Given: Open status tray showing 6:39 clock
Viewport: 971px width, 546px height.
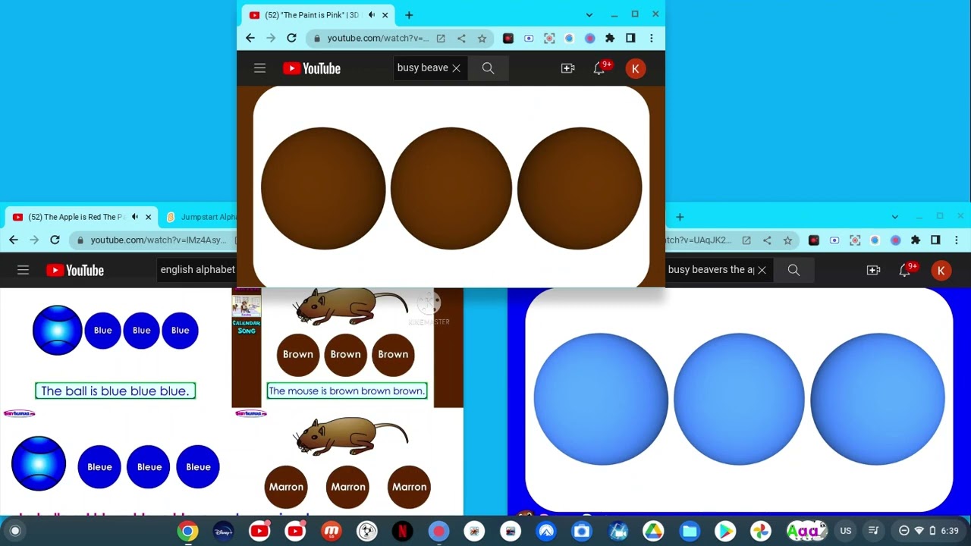Looking at the screenshot, I should click(928, 531).
